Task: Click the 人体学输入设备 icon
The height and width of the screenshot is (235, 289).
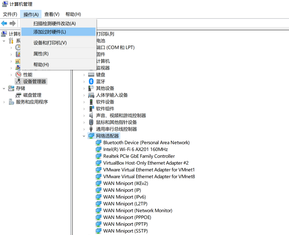Action: pyautogui.click(x=91, y=95)
